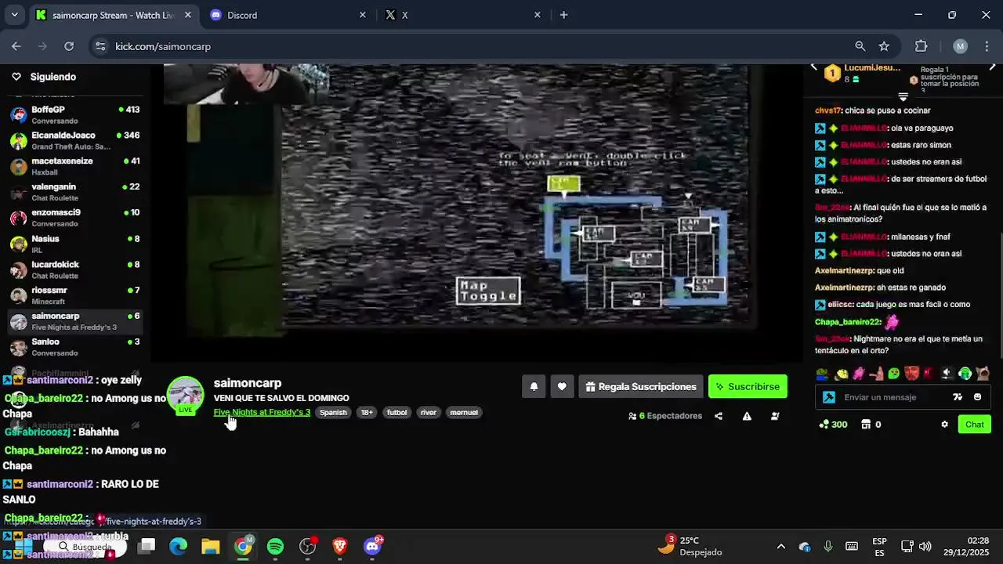Report the stream with warning triangle icon
This screenshot has width=1003, height=564.
click(x=747, y=416)
